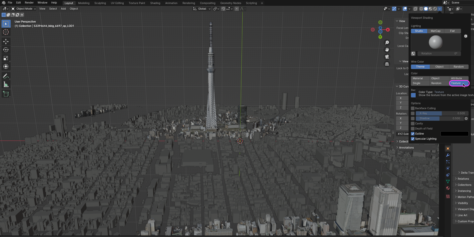
Task: Activate the Annotate pencil tool
Action: coord(6,76)
